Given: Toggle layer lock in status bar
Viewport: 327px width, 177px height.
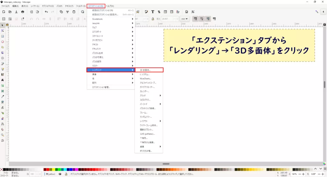Looking at the screenshot, I should (66, 174).
